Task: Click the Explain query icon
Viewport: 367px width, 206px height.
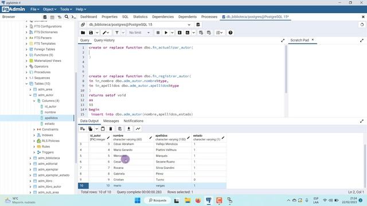Action: (179, 33)
